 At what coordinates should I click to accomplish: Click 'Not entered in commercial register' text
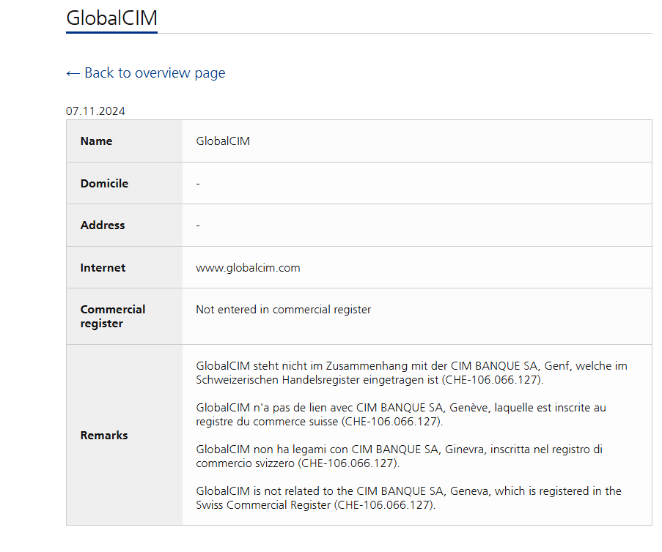[x=283, y=310]
